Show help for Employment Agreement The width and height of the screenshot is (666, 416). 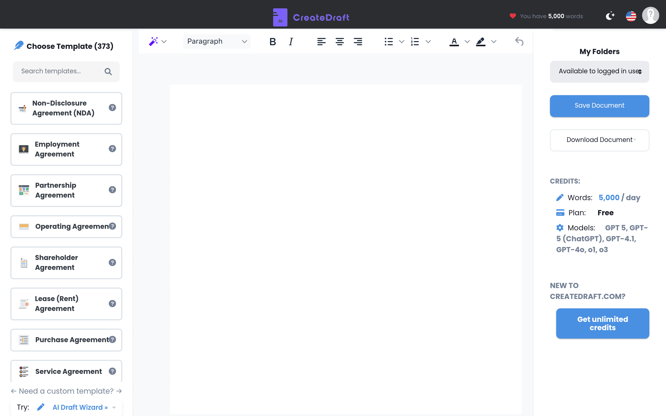(x=112, y=148)
